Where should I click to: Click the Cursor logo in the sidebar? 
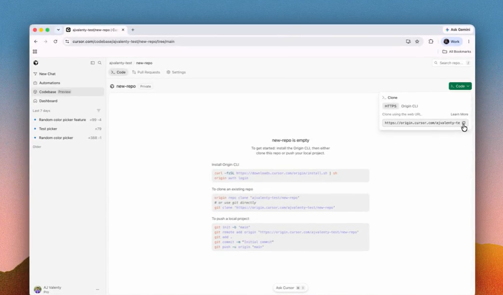36,63
